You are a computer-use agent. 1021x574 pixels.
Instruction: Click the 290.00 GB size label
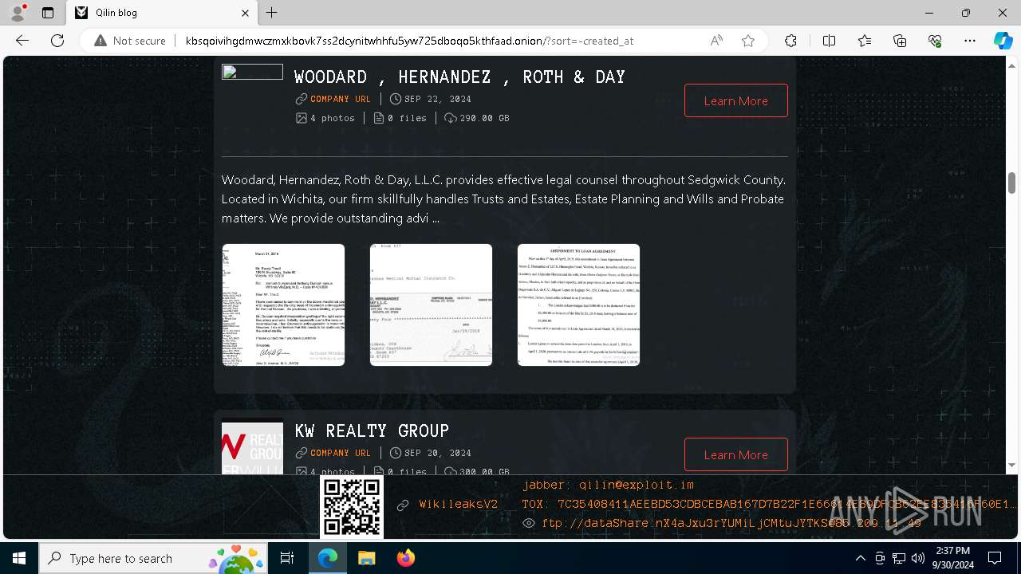click(484, 118)
